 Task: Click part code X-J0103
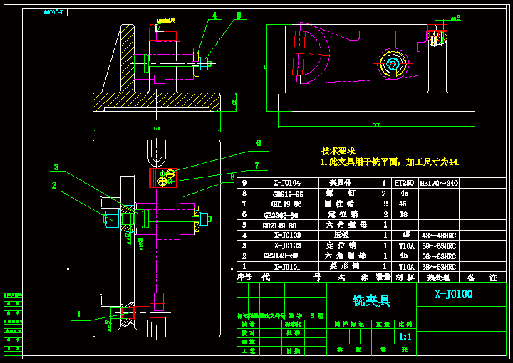tap(287, 235)
